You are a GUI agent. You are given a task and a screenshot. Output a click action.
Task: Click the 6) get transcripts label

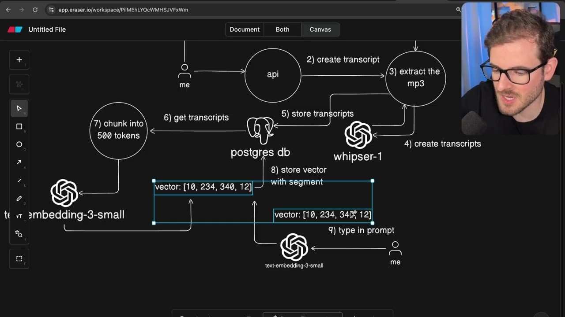(196, 118)
